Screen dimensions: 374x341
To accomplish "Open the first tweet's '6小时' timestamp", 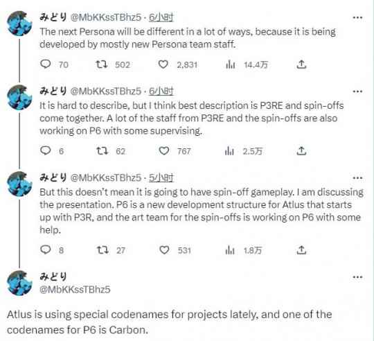I will point(161,17).
